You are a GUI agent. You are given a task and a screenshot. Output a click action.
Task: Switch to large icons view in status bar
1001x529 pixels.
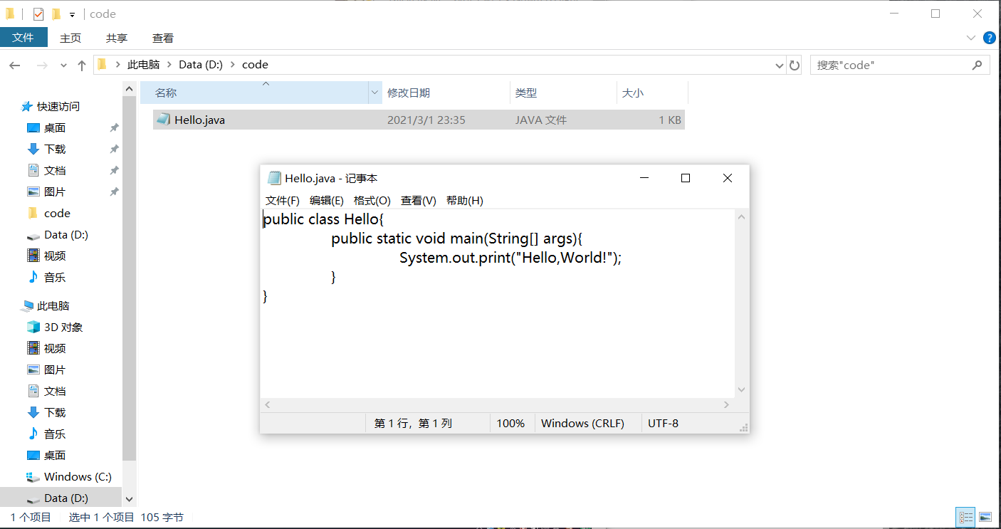tap(985, 517)
